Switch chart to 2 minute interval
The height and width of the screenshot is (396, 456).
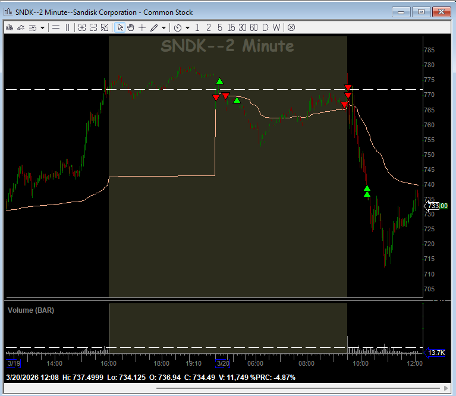pyautogui.click(x=209, y=27)
